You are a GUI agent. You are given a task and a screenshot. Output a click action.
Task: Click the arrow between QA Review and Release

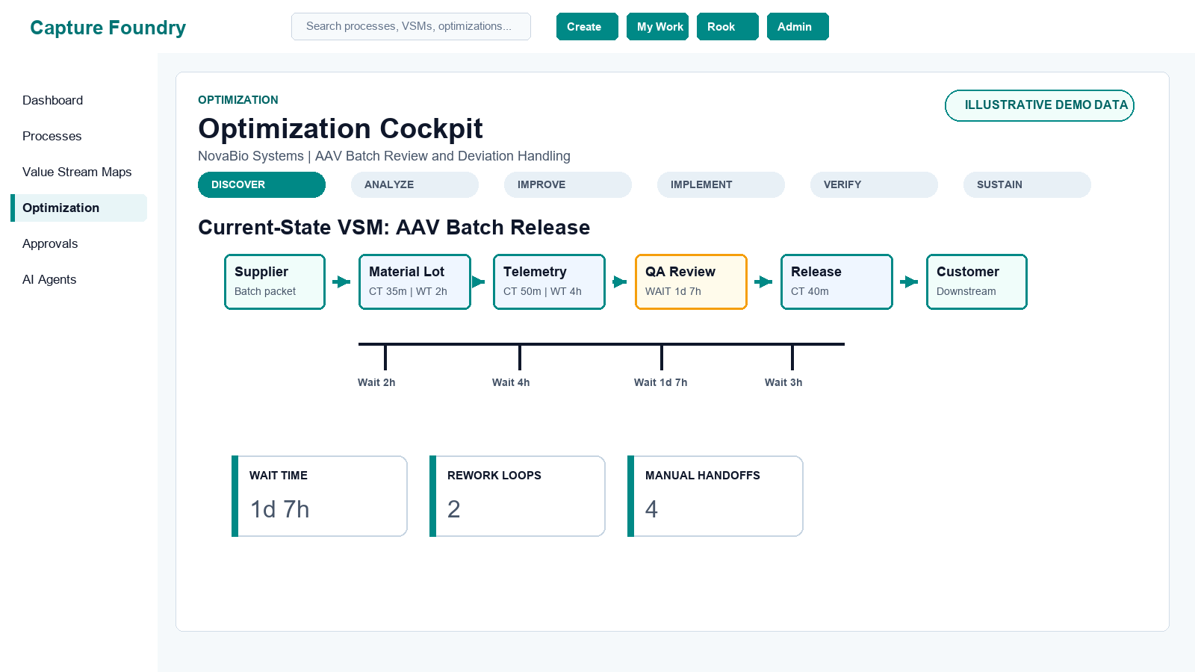(x=763, y=281)
